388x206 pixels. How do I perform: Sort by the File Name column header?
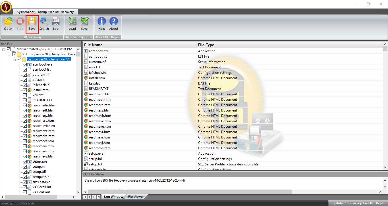pyautogui.click(x=139, y=45)
